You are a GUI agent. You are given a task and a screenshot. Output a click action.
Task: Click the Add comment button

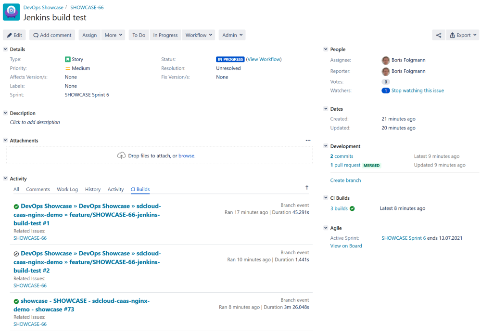(x=52, y=35)
